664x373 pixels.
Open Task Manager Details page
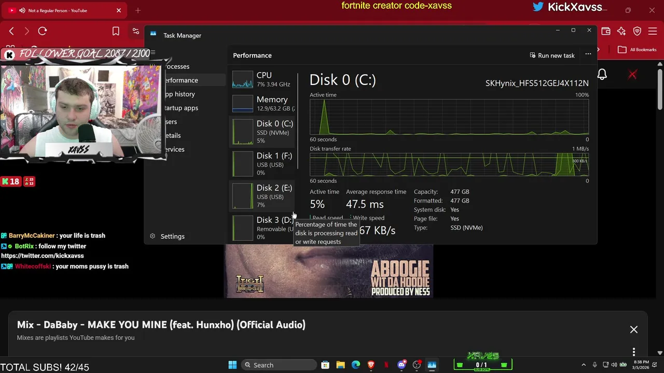pos(173,135)
